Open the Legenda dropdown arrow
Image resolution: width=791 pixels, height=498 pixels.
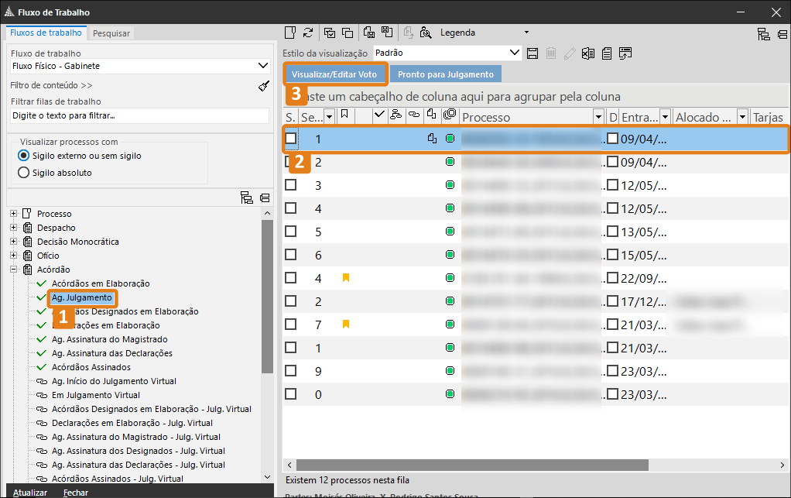526,33
